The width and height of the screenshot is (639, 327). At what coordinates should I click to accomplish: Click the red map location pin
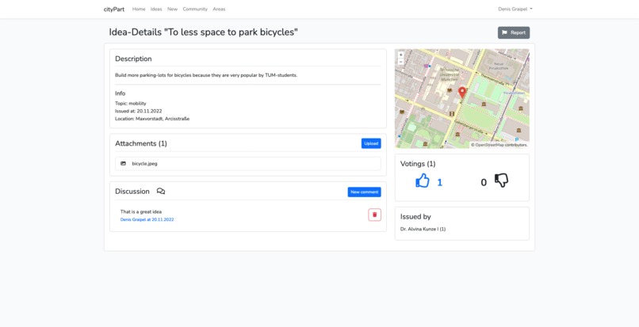click(x=462, y=93)
